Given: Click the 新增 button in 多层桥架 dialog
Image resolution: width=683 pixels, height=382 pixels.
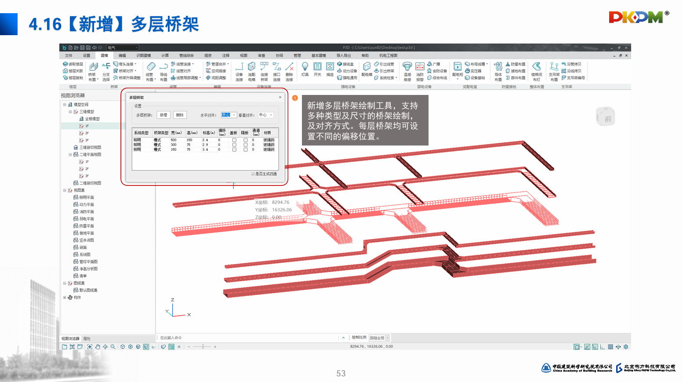Looking at the screenshot, I should point(163,115).
